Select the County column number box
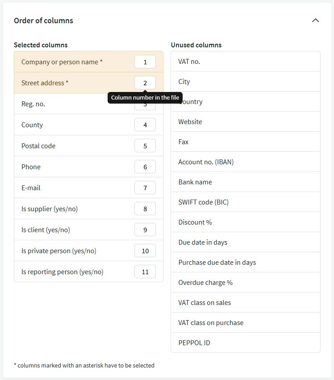Viewport: 334px width, 380px height. tap(145, 125)
